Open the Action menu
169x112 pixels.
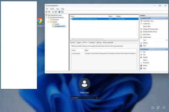52,9
